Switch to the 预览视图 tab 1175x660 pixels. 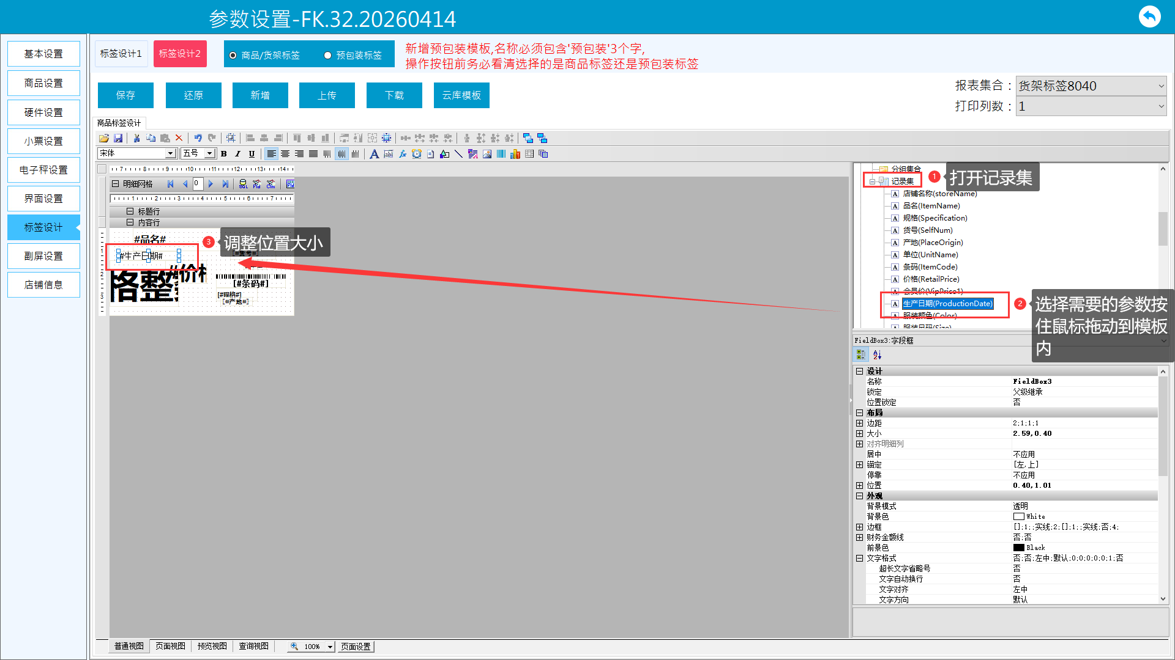click(x=212, y=646)
